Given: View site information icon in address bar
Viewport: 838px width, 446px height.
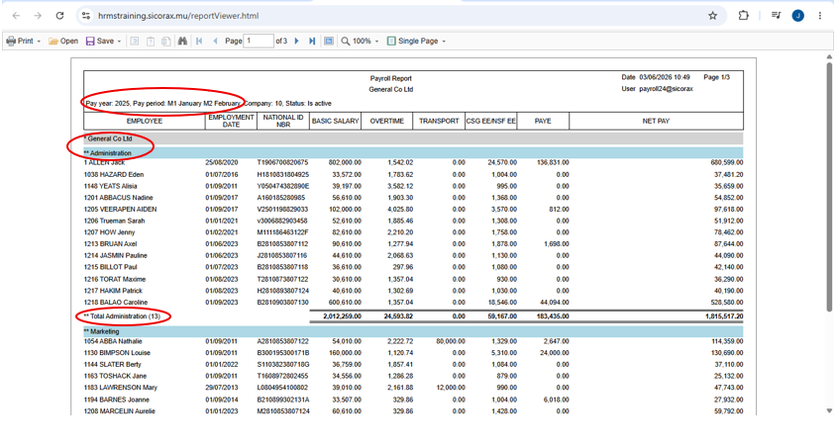Looking at the screenshot, I should click(86, 16).
